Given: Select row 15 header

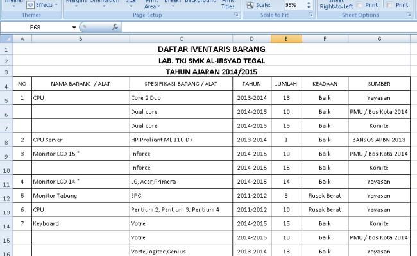Looking at the screenshot, I should point(6,237).
